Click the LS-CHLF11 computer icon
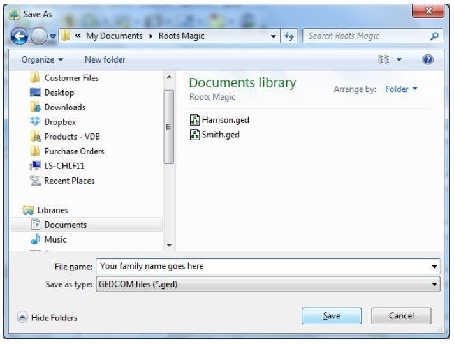 [x=35, y=166]
